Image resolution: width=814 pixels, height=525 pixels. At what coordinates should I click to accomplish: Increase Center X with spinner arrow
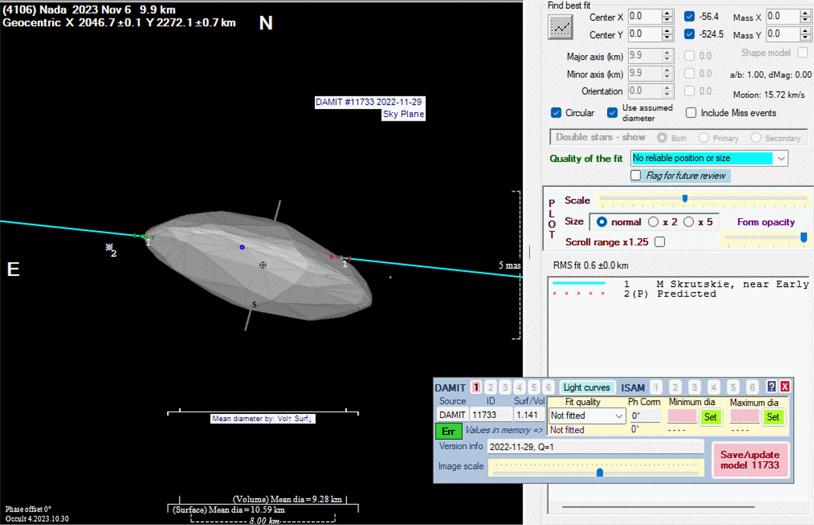click(x=668, y=13)
